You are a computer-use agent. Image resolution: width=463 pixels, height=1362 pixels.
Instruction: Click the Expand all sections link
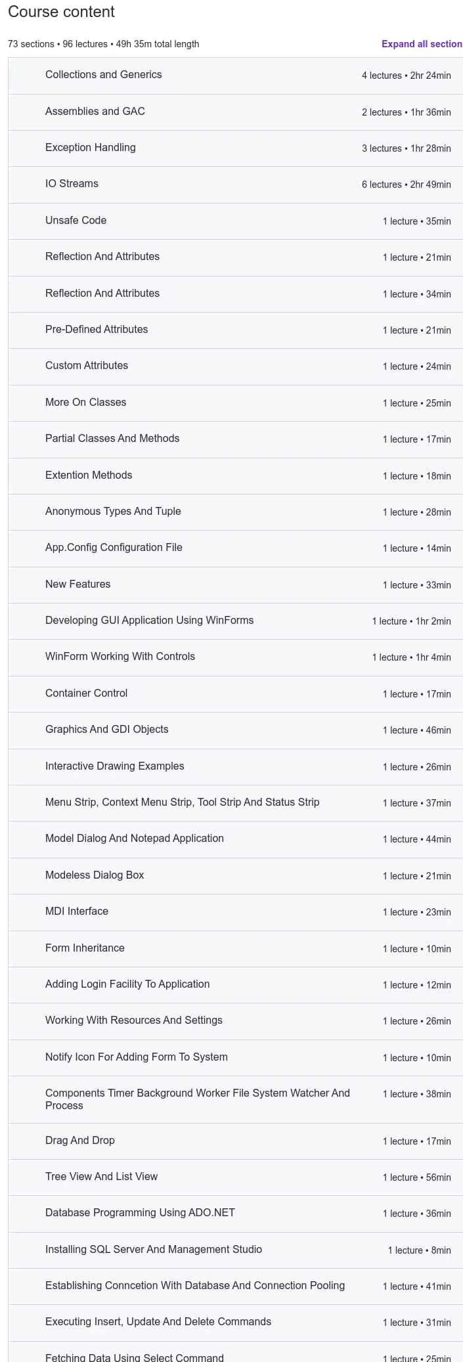pos(422,44)
